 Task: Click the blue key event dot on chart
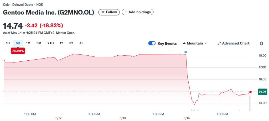pos(186,52)
